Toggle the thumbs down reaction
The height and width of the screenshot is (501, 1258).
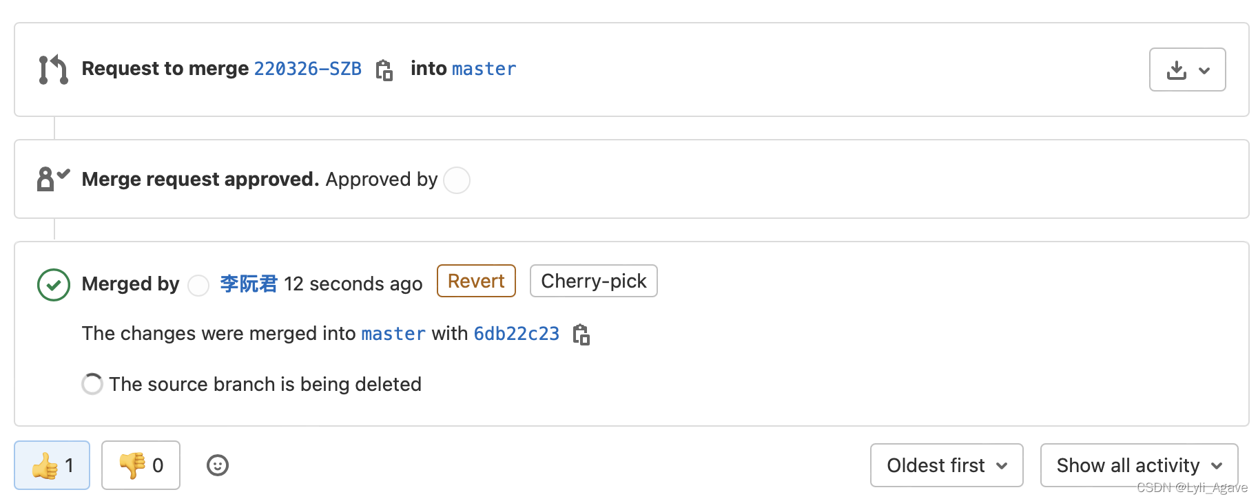141,466
